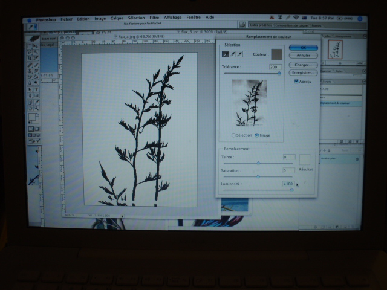Click the Charger... button
This screenshot has height=290, width=387.
pyautogui.click(x=303, y=65)
